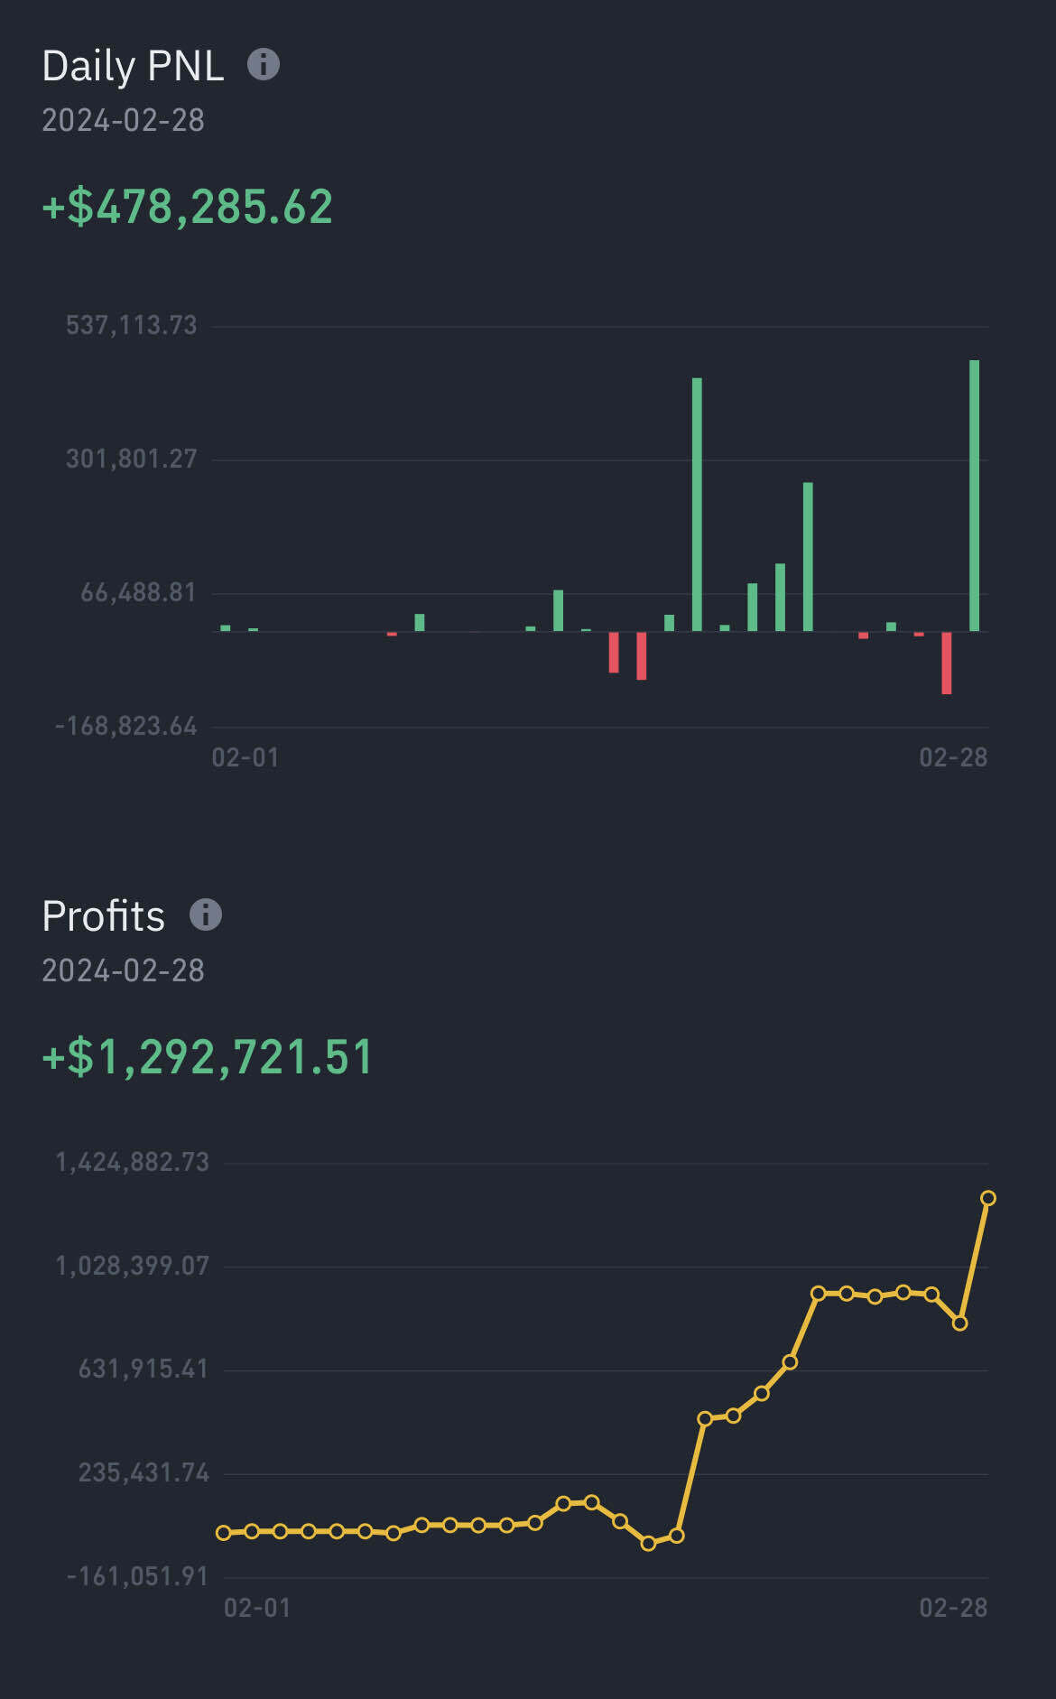Select the largest red bar near 02-28

[x=946, y=663]
